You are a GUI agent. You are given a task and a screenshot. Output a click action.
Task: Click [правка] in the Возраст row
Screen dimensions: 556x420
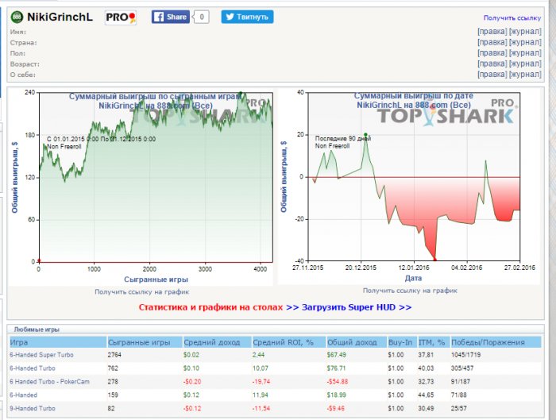coord(492,64)
